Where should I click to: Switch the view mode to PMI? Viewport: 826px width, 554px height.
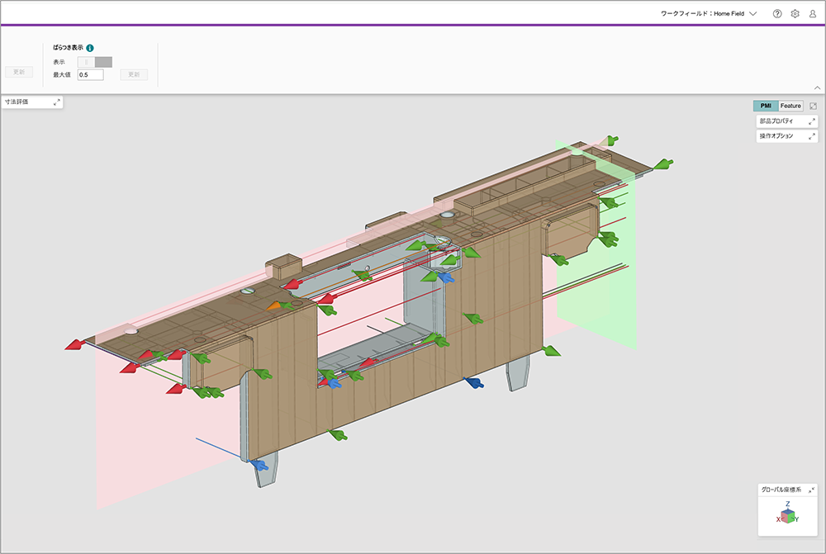tap(766, 106)
